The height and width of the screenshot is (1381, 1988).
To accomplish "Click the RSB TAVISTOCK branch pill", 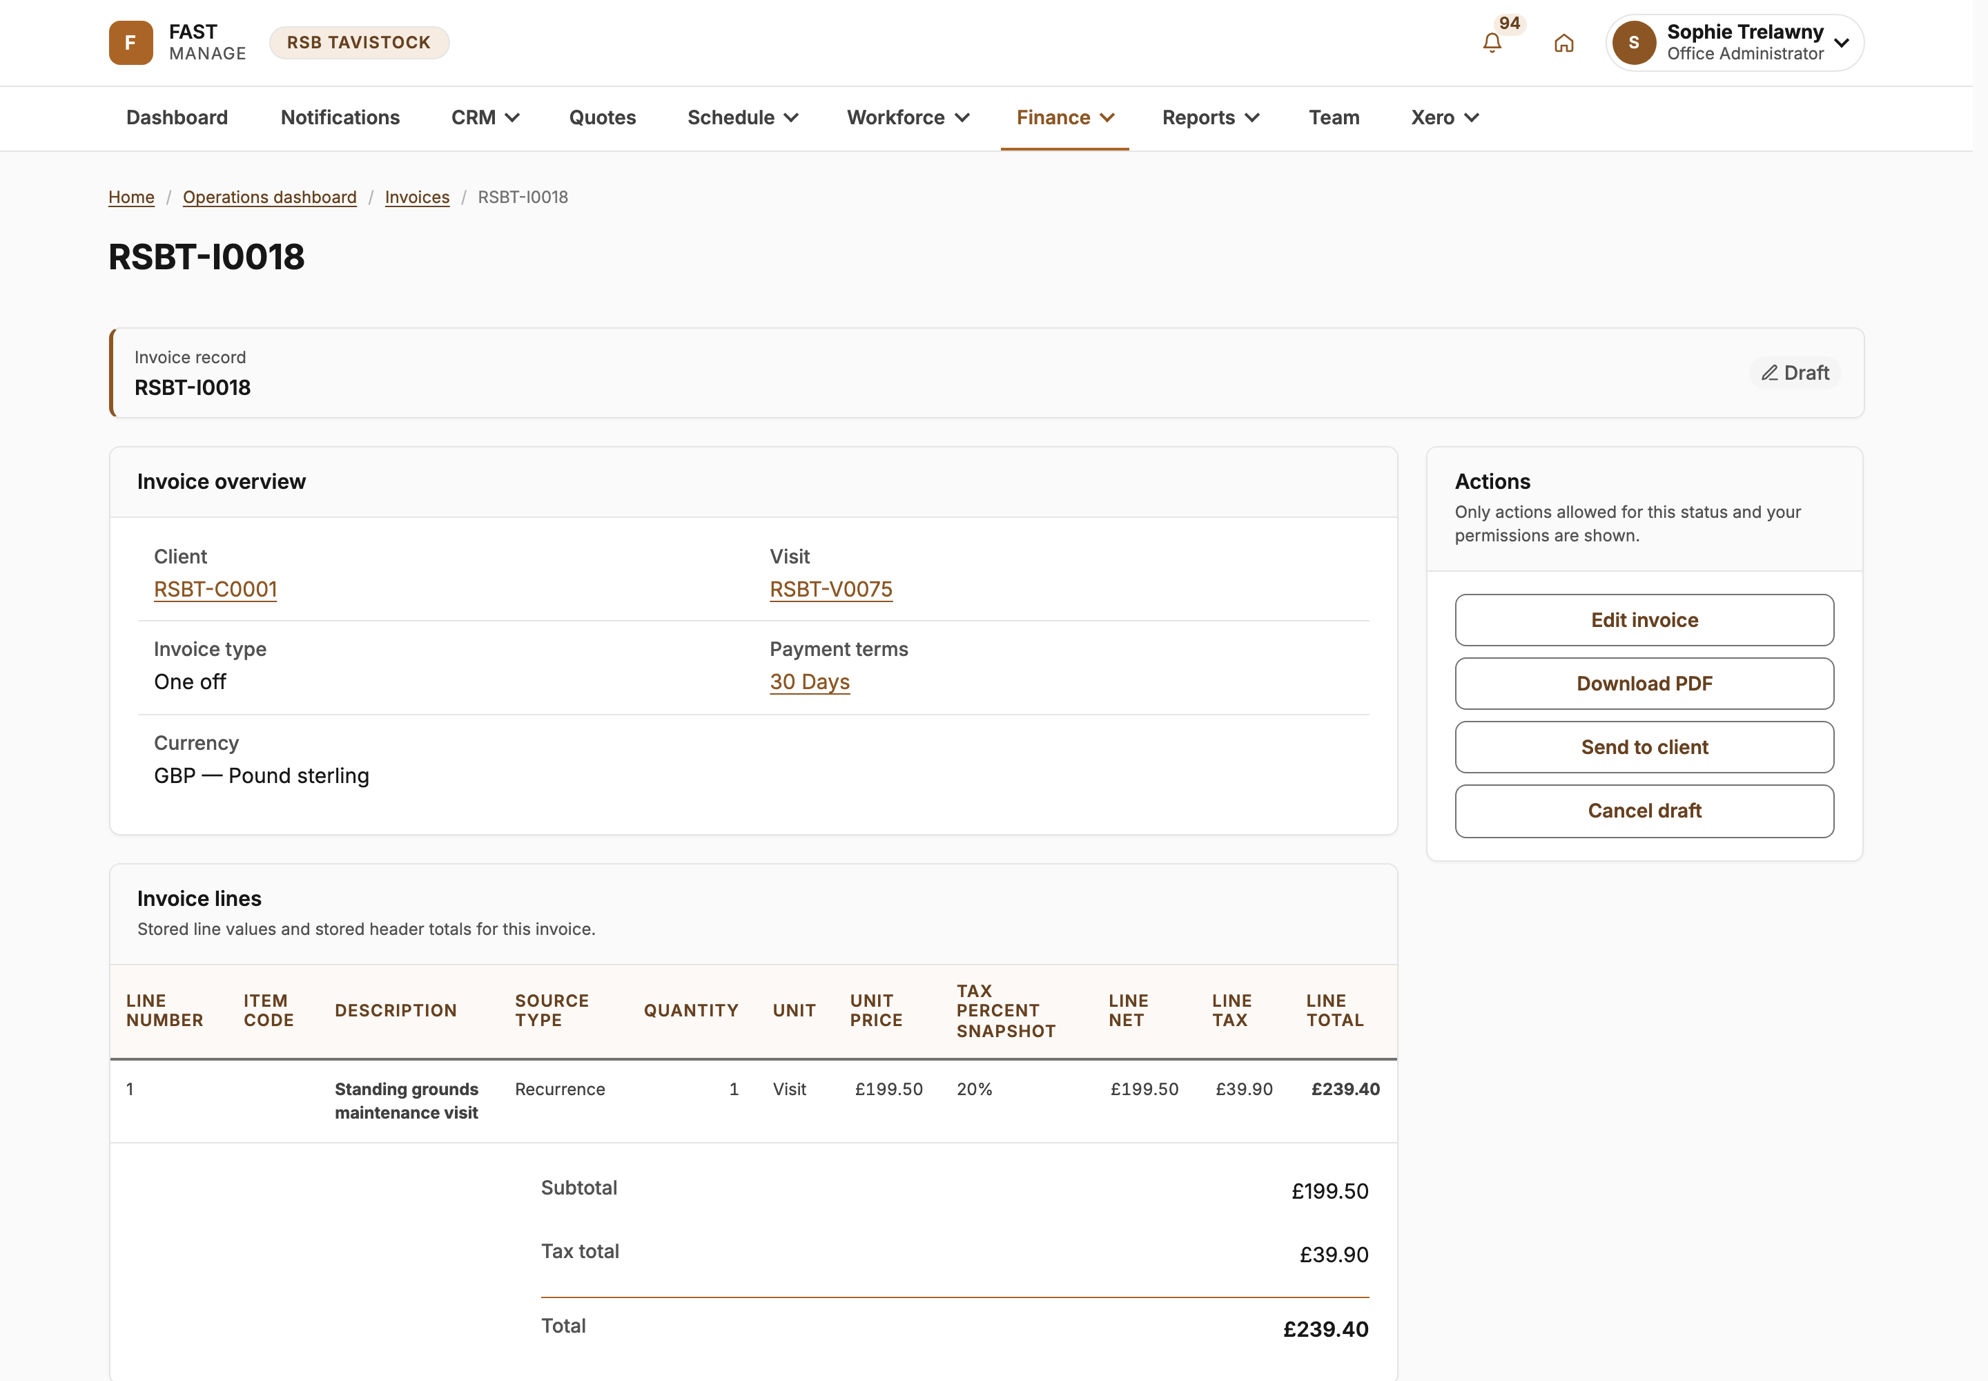I will coord(359,42).
